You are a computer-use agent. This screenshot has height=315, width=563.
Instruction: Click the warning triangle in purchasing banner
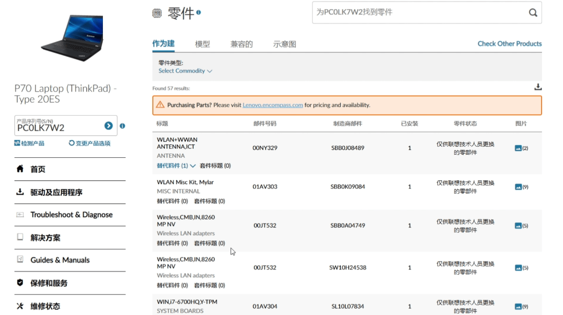pyautogui.click(x=160, y=105)
